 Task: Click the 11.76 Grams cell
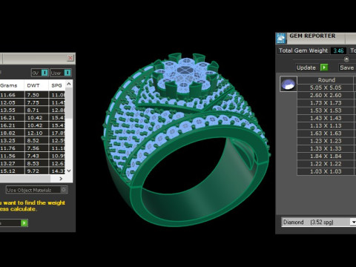(12, 148)
